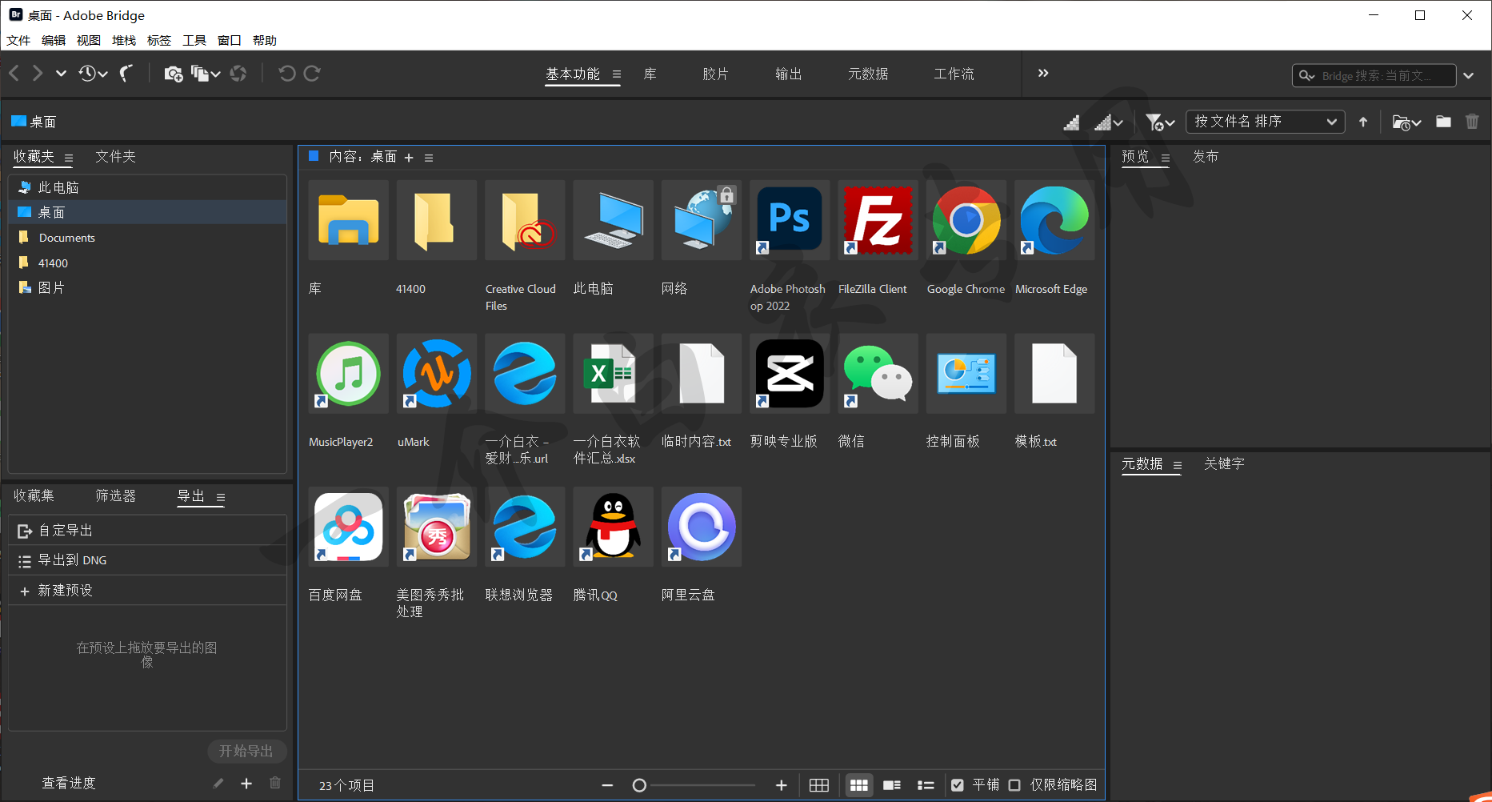Switch to the 元数据 workspace
Screen dimensions: 1492x802
point(868,74)
